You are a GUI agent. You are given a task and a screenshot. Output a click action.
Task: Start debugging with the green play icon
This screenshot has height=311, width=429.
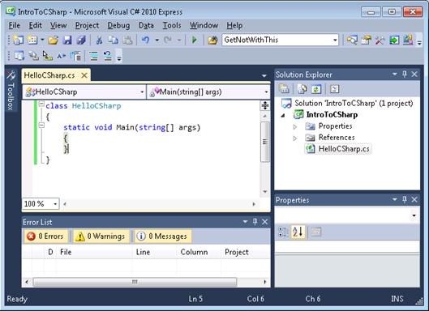[195, 40]
